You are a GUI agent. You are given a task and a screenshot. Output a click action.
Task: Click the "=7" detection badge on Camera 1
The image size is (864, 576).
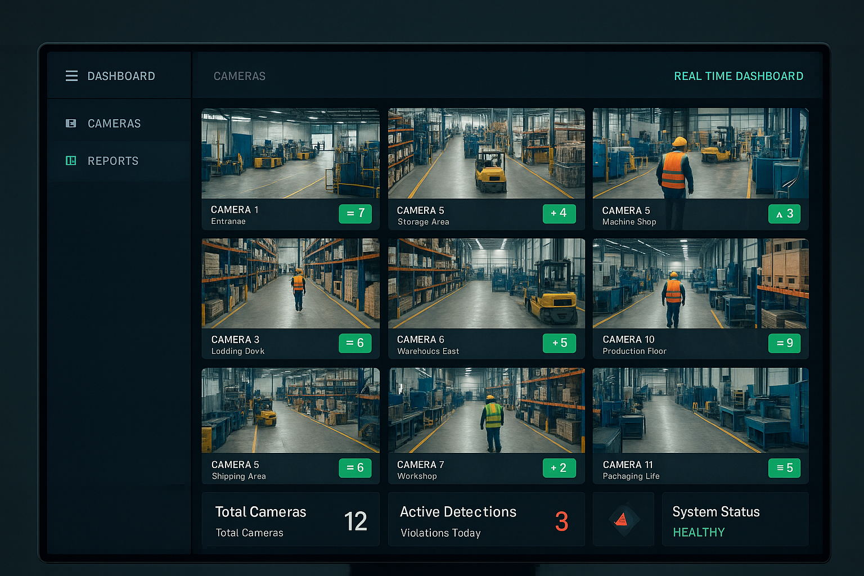pos(355,214)
